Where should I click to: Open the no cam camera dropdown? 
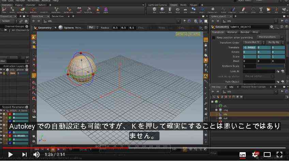194,34
